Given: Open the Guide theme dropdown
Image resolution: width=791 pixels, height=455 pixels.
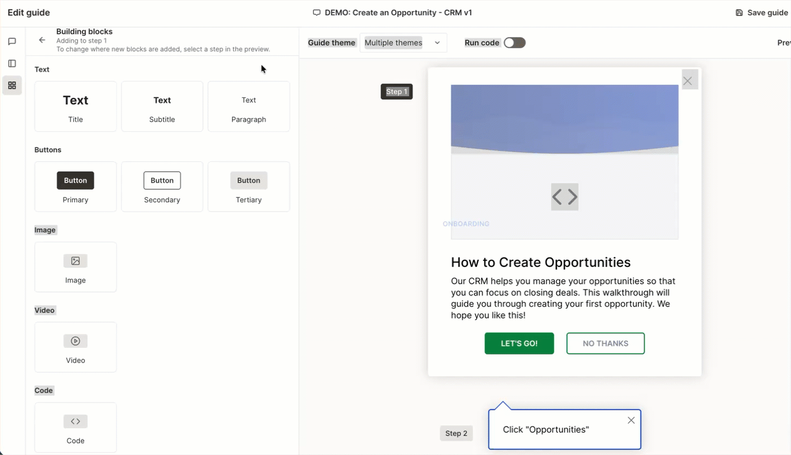Looking at the screenshot, I should [x=403, y=43].
